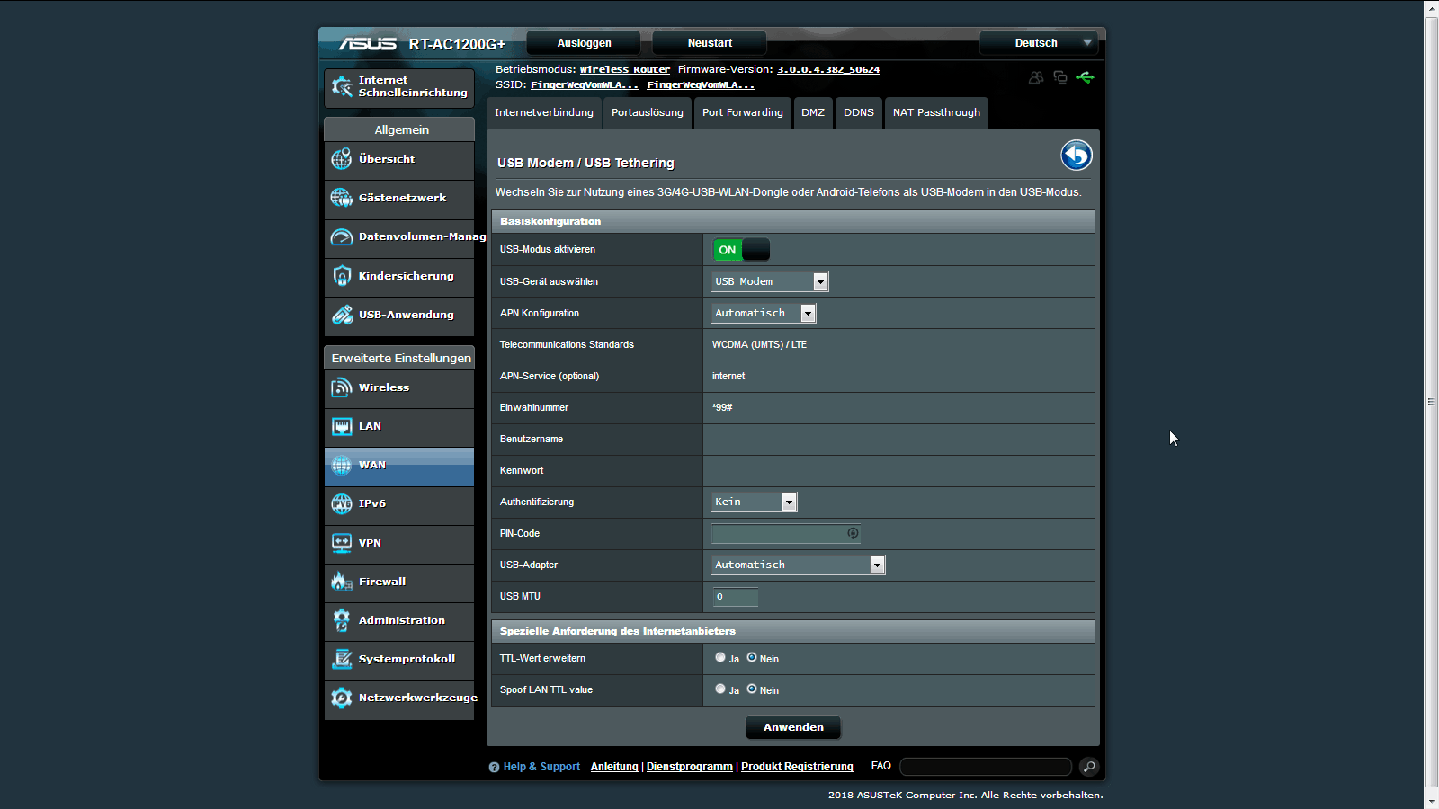Click scrollbar down arrow
Image resolution: width=1439 pixels, height=809 pixels.
point(1431,800)
